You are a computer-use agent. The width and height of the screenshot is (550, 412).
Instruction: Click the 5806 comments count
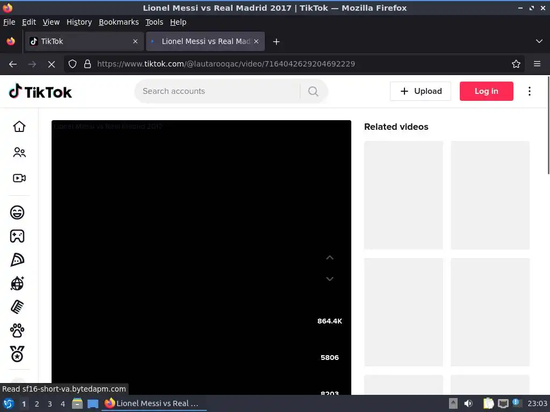coord(329,358)
